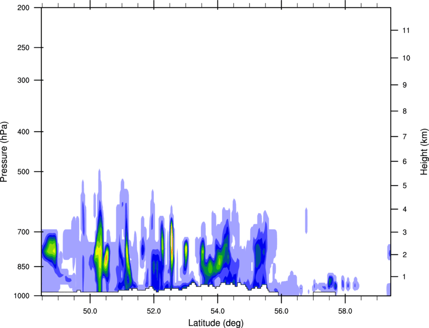Click the 3 km height label
This screenshot has width=429, height=328.
click(x=405, y=232)
